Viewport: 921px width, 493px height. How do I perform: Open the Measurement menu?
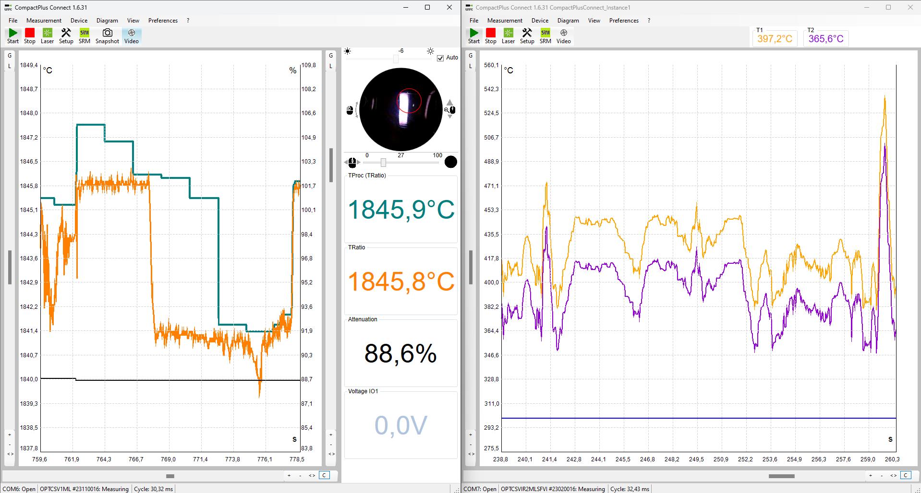[x=44, y=20]
